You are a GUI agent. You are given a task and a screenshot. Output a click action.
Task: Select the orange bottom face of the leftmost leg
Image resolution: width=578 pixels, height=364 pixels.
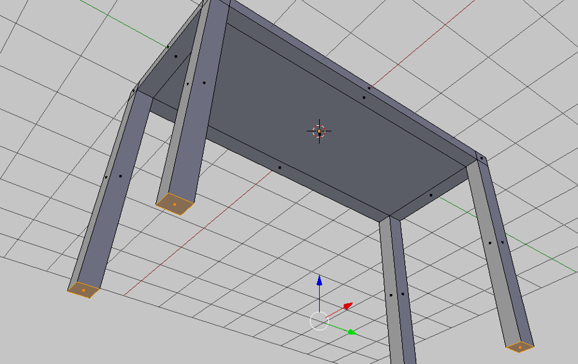pos(83,290)
